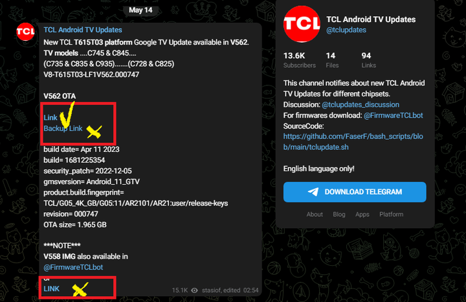Viewport: 466px width, 302px height.
Task: Open @FirmwareTCLbot in channel description
Action: coord(394,115)
